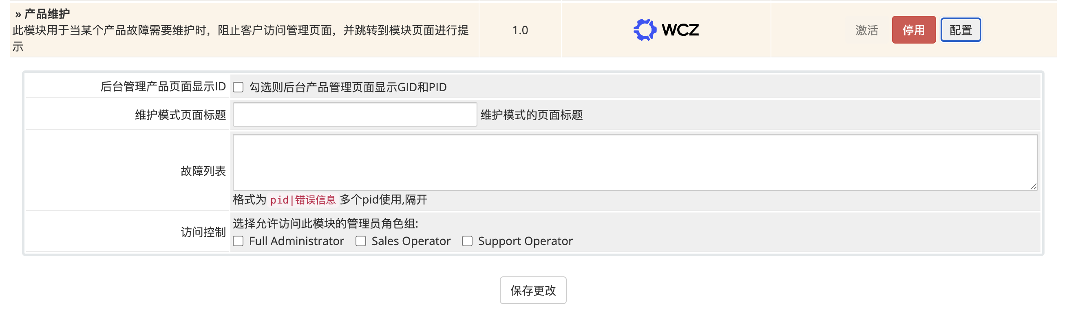Click the 勾选则后台产品管理页面显示GID和PID label
Viewport: 1069px width, 311px height.
[x=348, y=88]
